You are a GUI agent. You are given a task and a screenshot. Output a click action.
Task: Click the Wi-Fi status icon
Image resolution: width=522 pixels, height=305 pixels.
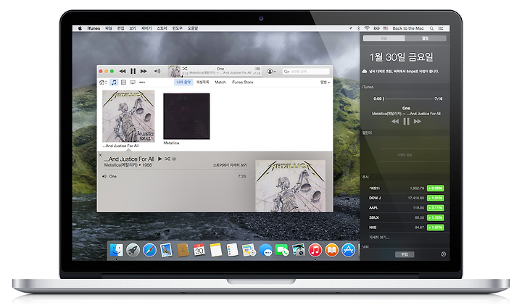(x=367, y=28)
